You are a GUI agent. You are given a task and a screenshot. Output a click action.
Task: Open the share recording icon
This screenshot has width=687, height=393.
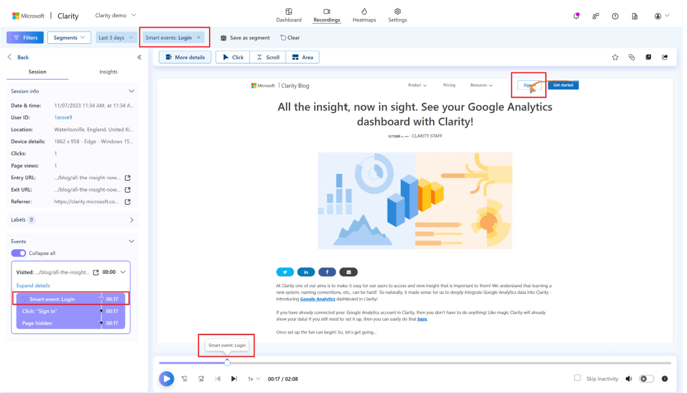pos(665,57)
